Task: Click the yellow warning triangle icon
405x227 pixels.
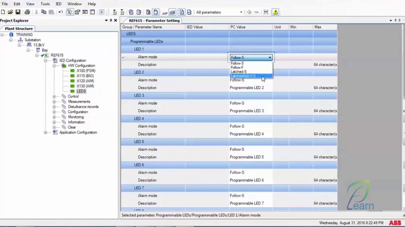Action: pyautogui.click(x=275, y=12)
